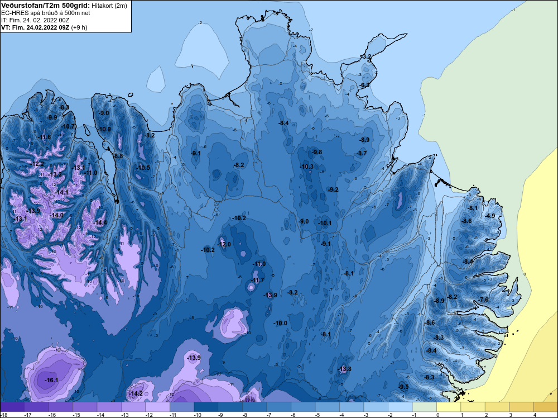Click the temperature label -11.6
Image resolution: width=558 pixels, height=418 pixels.
pos(44,137)
